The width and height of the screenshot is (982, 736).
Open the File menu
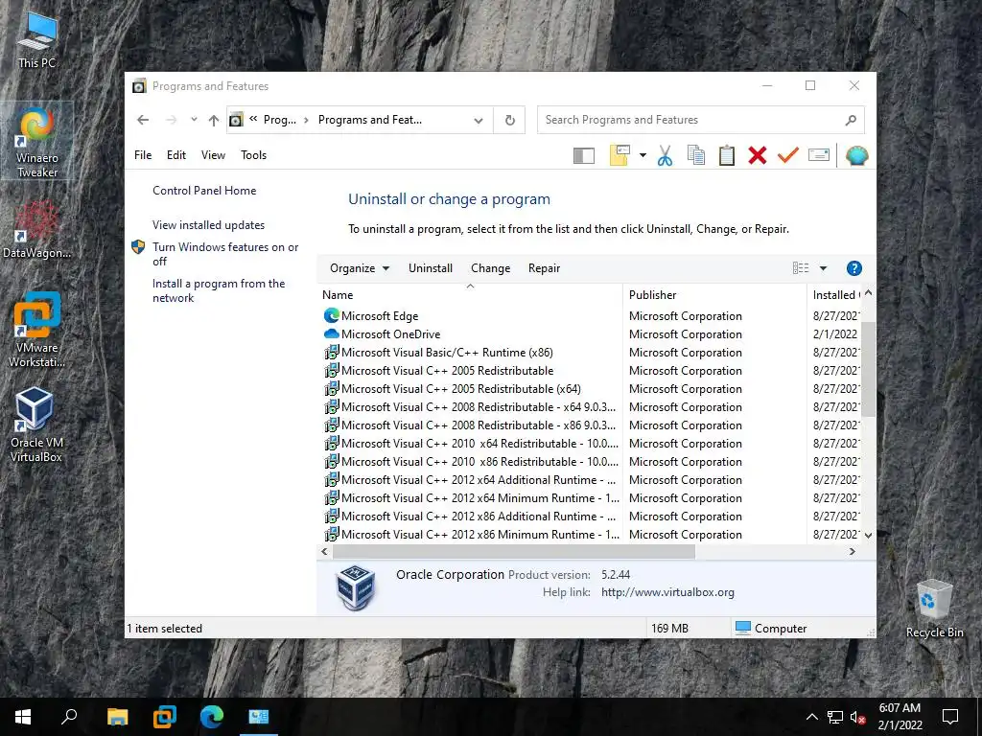[143, 155]
